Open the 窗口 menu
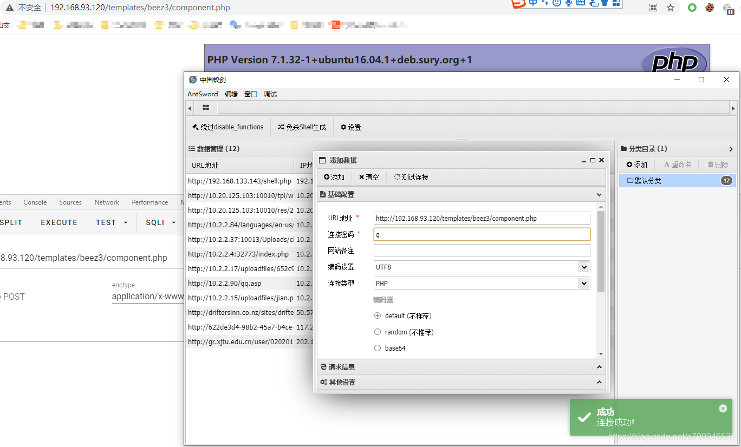This screenshot has height=447, width=741. (x=251, y=94)
